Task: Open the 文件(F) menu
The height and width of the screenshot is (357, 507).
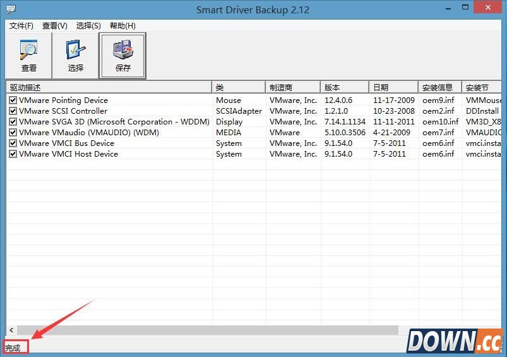Action: [21, 26]
